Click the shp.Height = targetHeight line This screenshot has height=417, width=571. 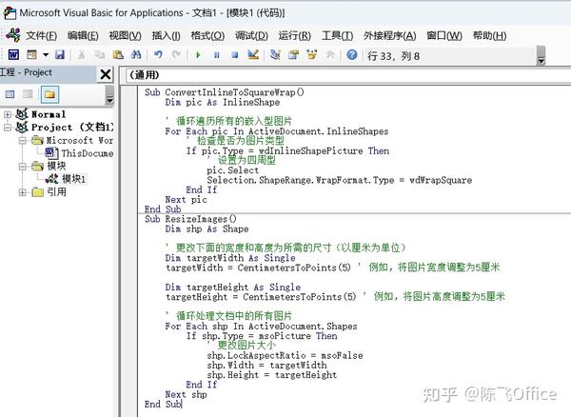coord(271,375)
